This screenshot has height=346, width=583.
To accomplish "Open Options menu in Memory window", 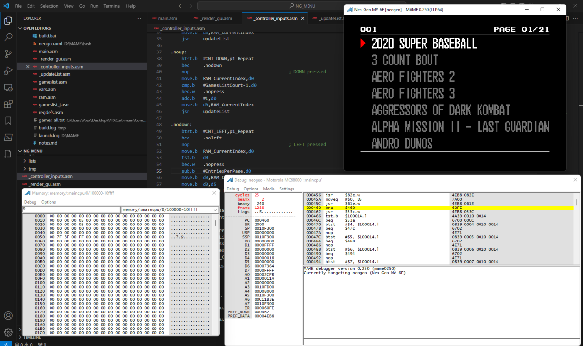I will (x=49, y=202).
